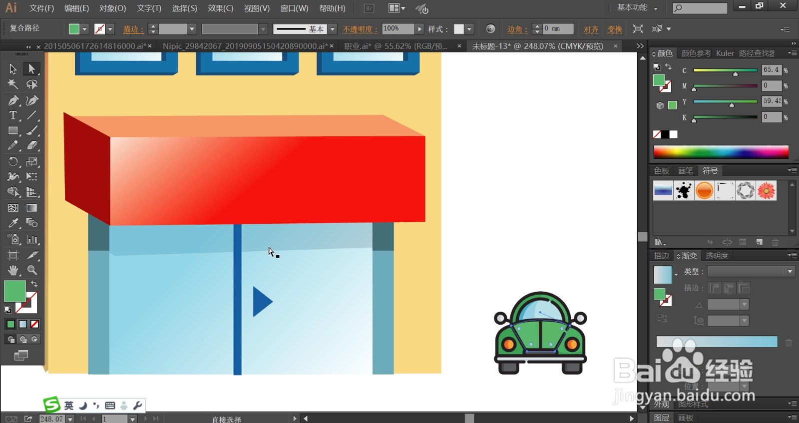Viewport: 799px width, 423px height.
Task: Select the Magic Wand tool
Action: coord(13,84)
